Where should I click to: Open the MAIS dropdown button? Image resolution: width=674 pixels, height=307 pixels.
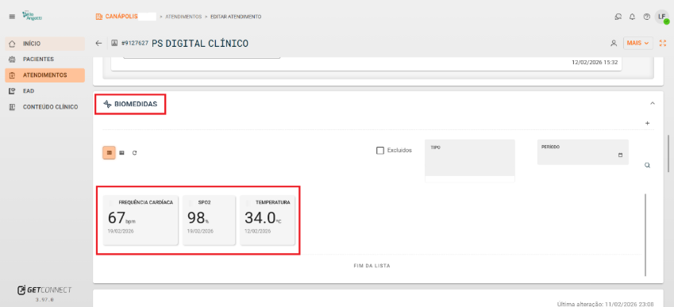point(638,44)
